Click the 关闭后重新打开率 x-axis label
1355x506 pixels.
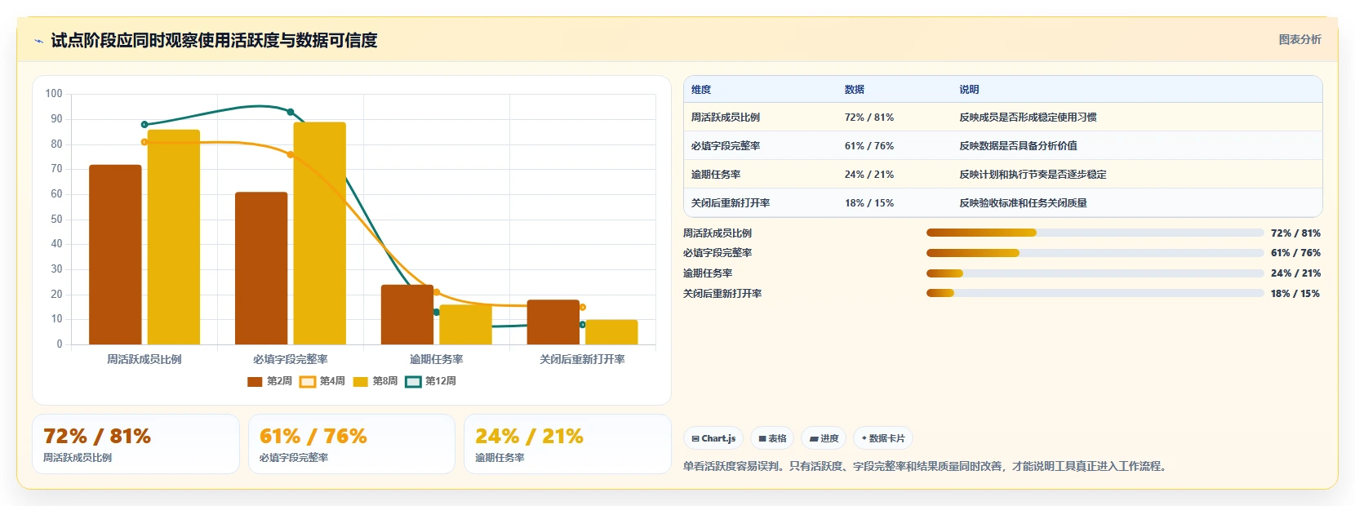tap(582, 359)
